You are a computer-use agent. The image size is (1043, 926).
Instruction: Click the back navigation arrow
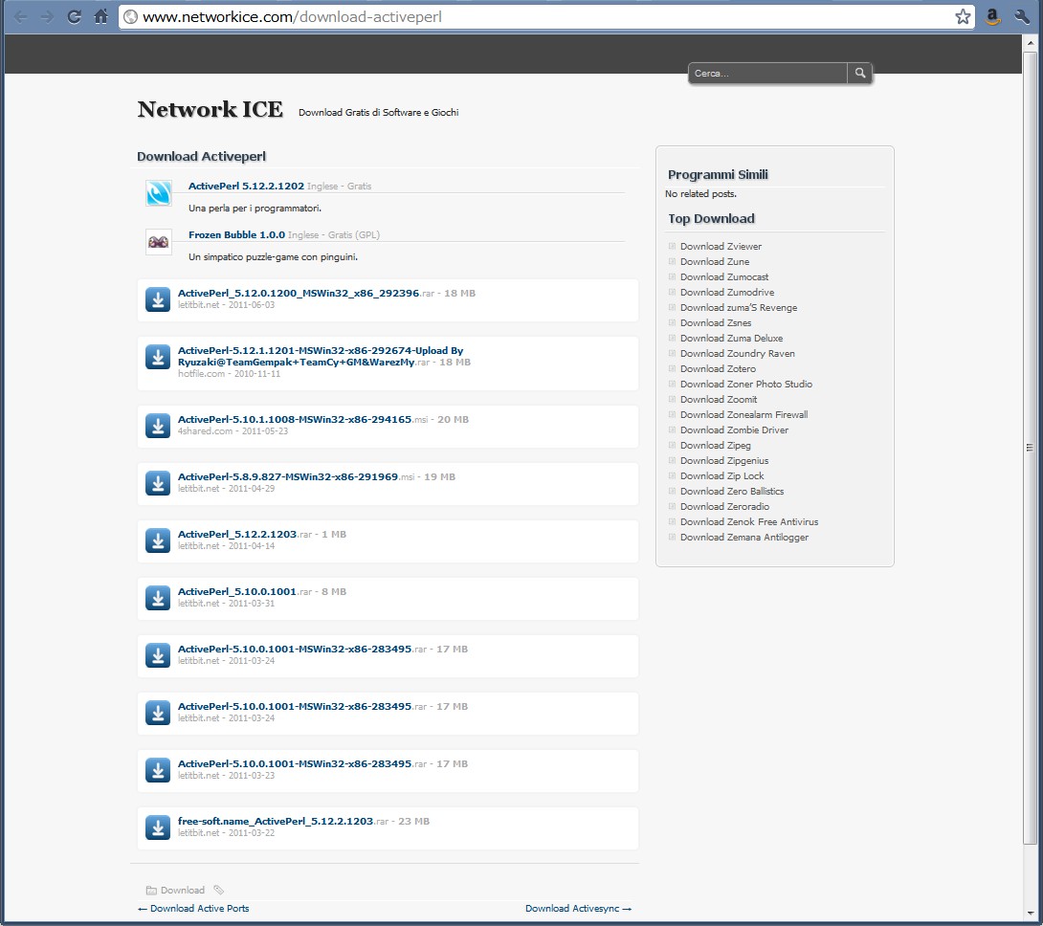coord(21,16)
